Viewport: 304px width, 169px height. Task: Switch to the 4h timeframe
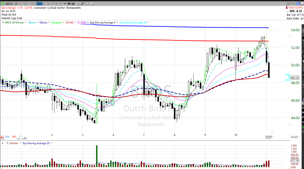[49, 4]
